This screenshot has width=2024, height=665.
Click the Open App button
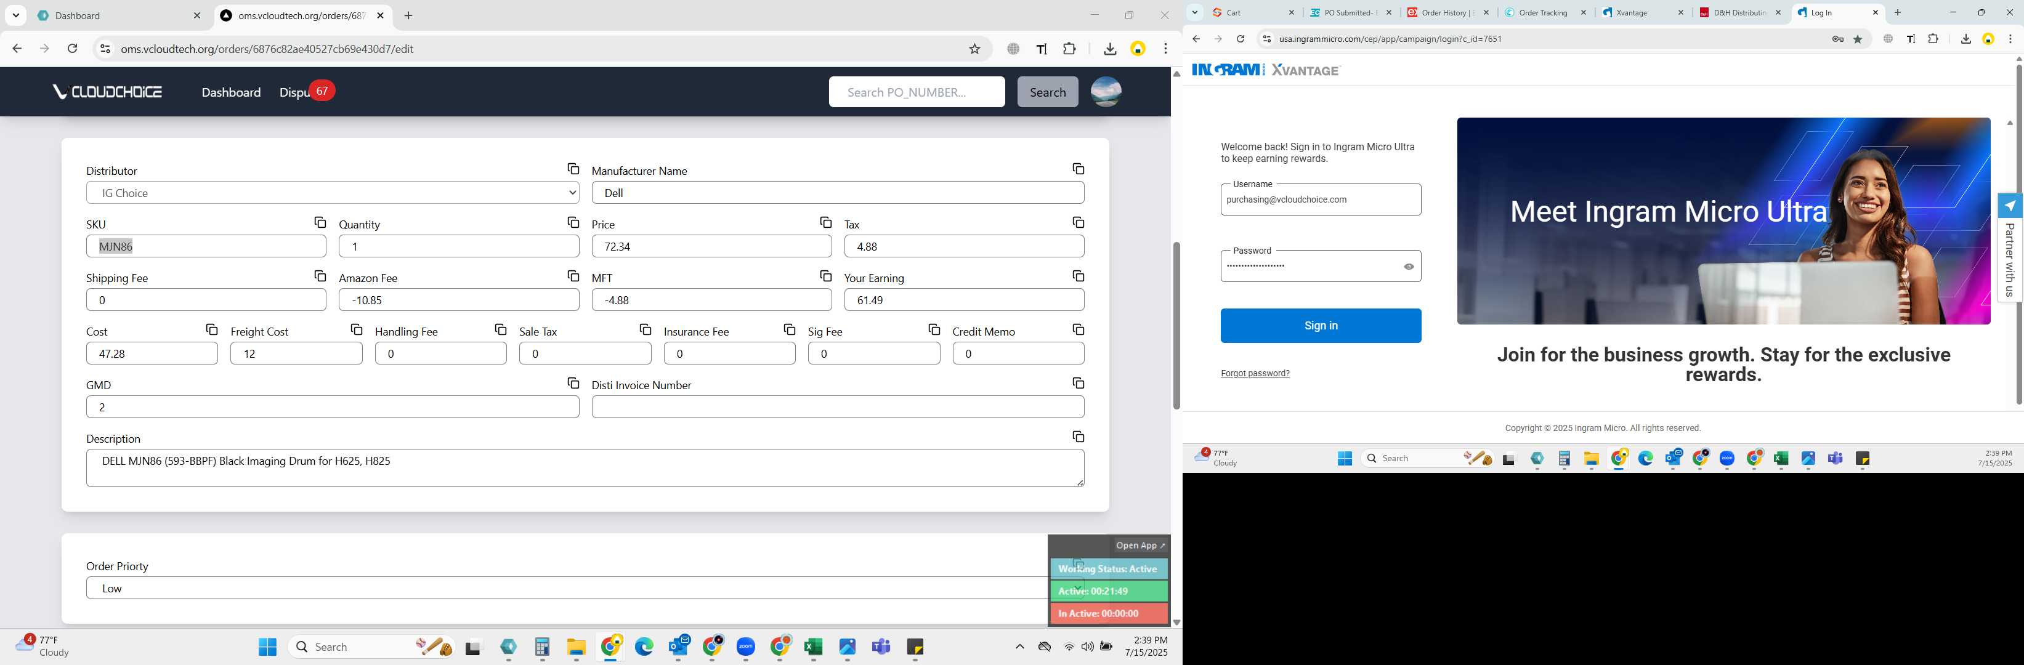coord(1140,545)
